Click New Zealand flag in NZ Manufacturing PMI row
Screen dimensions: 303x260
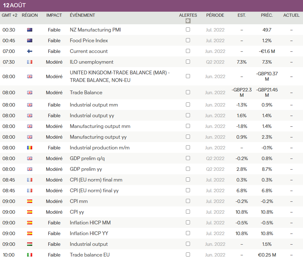click(30, 30)
